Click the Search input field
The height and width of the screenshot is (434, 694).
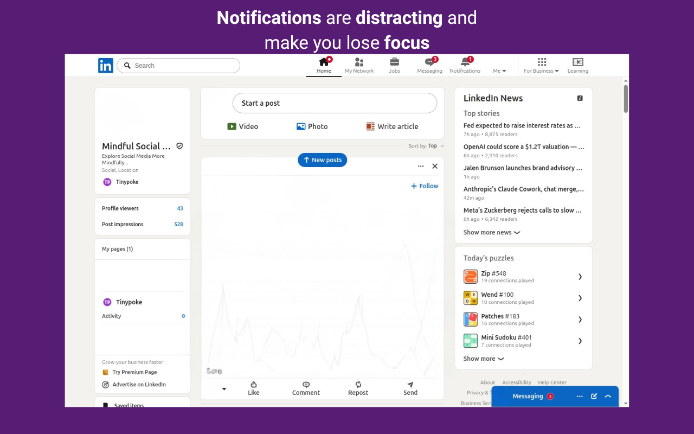[178, 66]
